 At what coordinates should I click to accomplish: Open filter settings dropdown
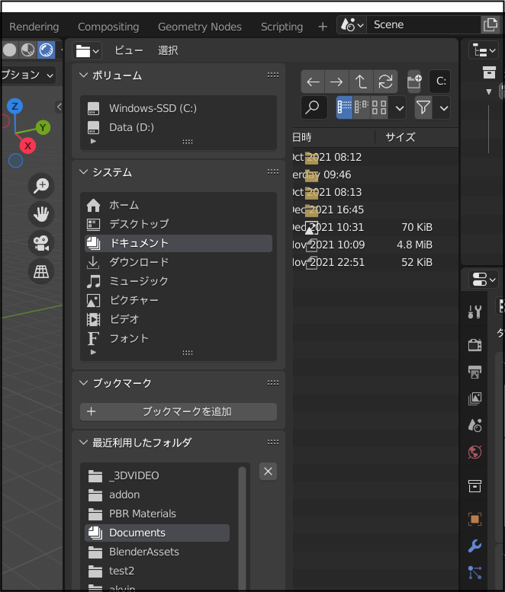point(443,107)
